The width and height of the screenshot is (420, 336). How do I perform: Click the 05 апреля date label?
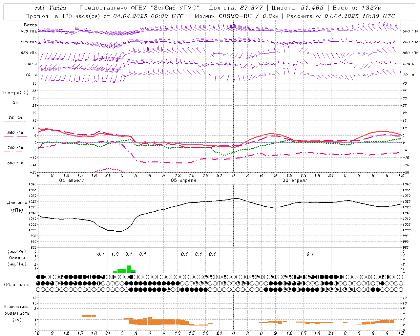pyautogui.click(x=183, y=180)
